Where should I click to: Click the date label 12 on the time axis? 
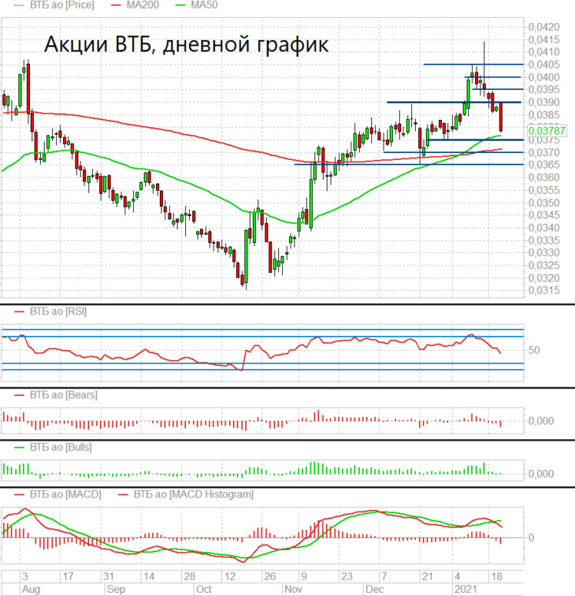click(230, 576)
